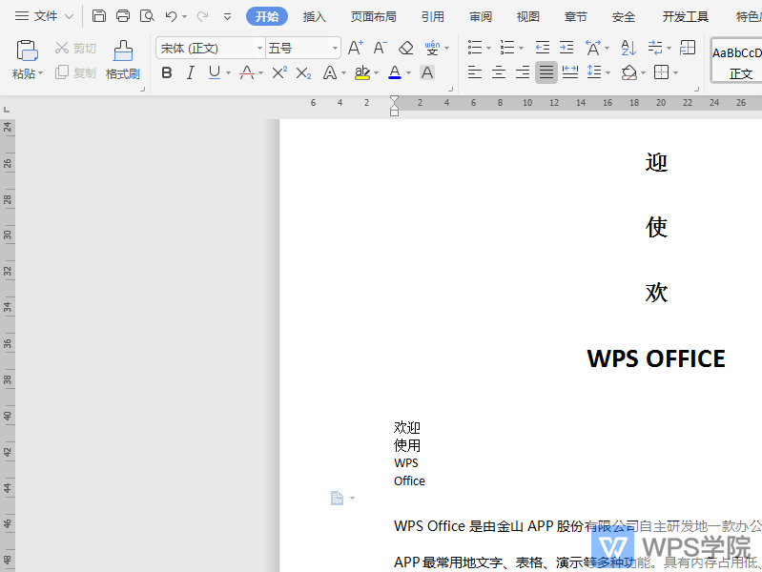Select the Format Painter (格式刷) tool
762x572 pixels.
pos(123,59)
